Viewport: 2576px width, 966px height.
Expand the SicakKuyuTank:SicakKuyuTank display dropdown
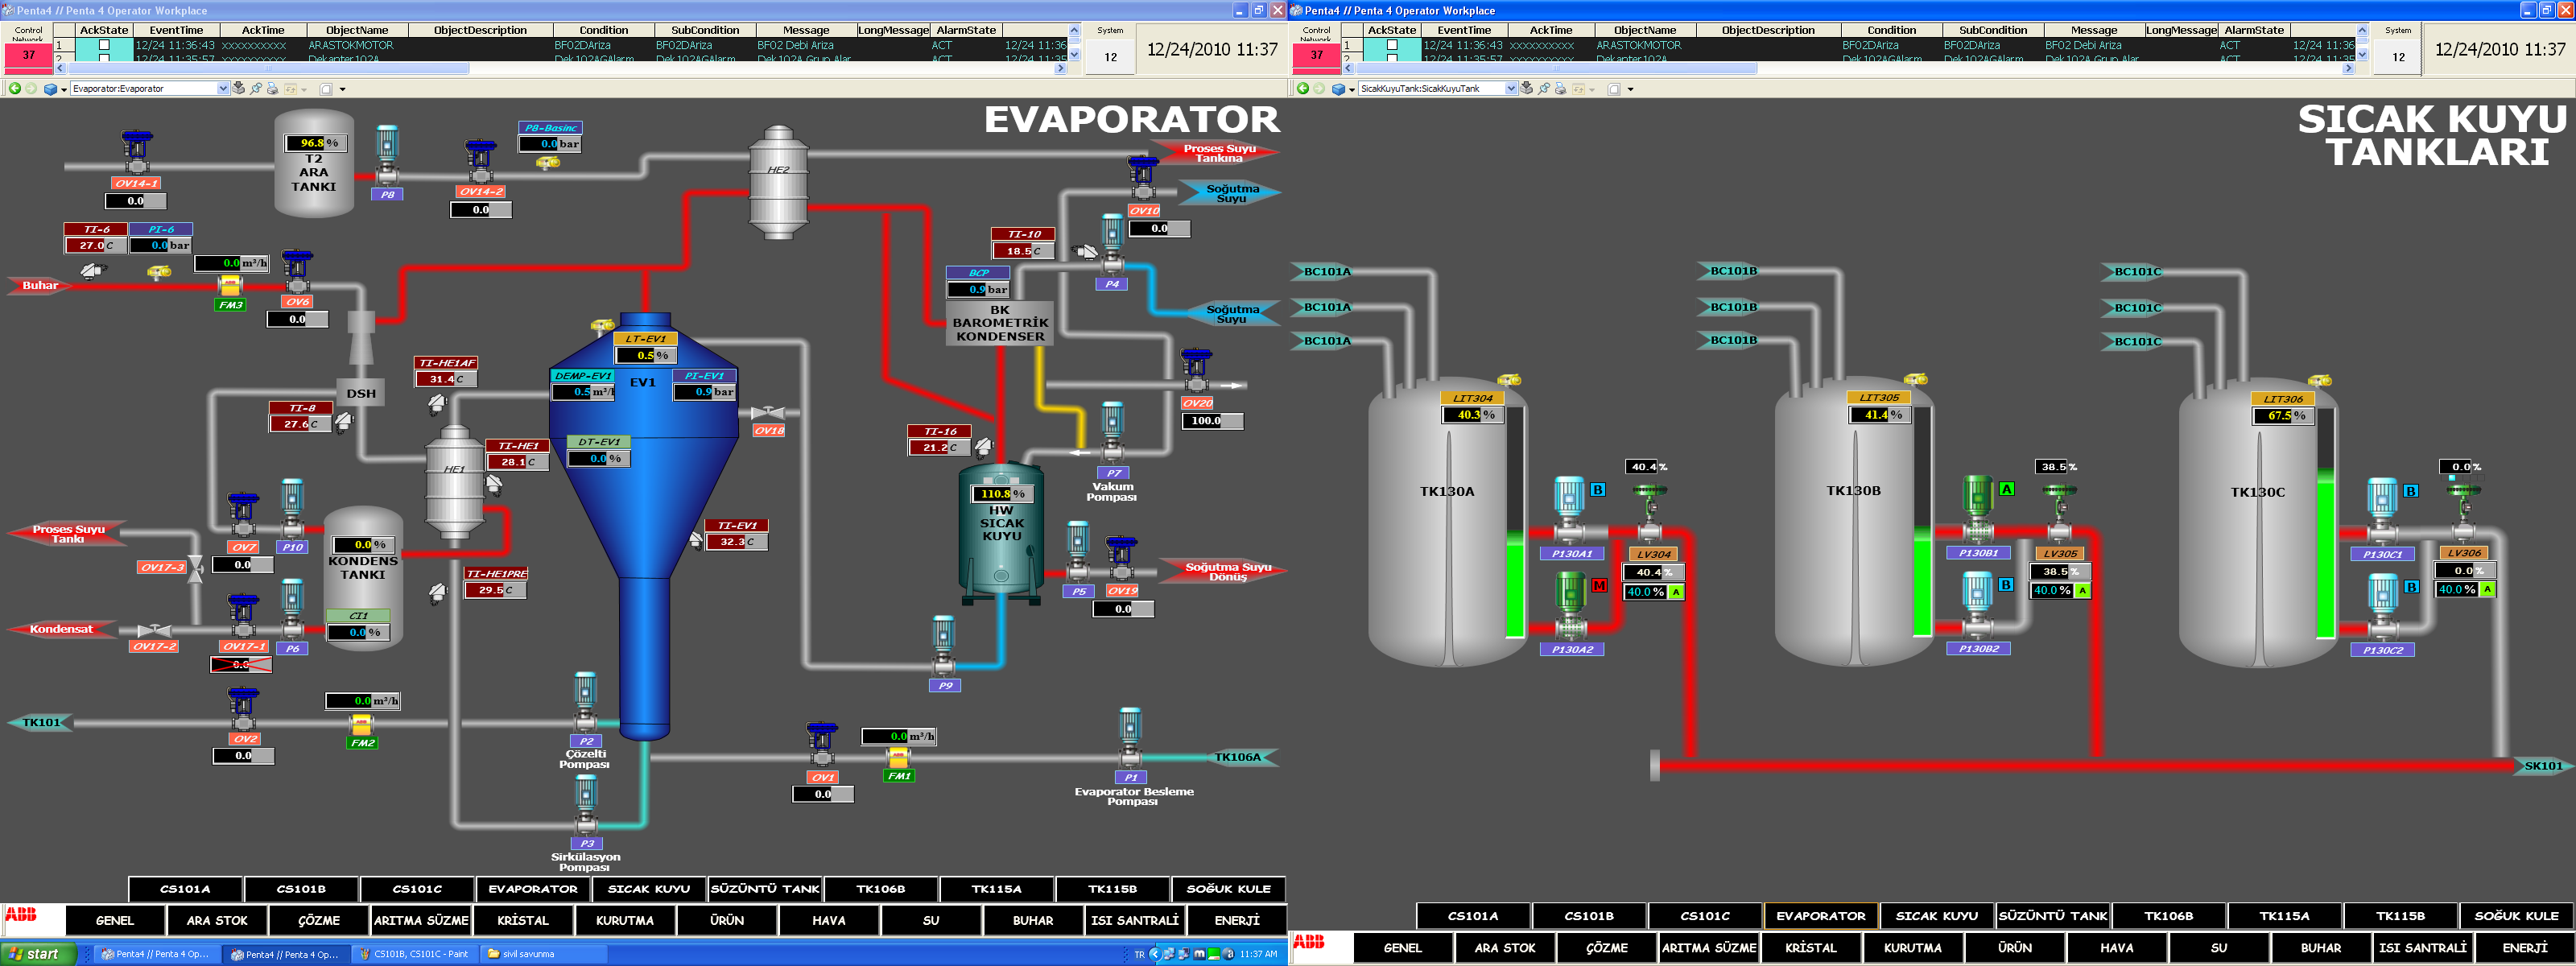(x=1511, y=89)
